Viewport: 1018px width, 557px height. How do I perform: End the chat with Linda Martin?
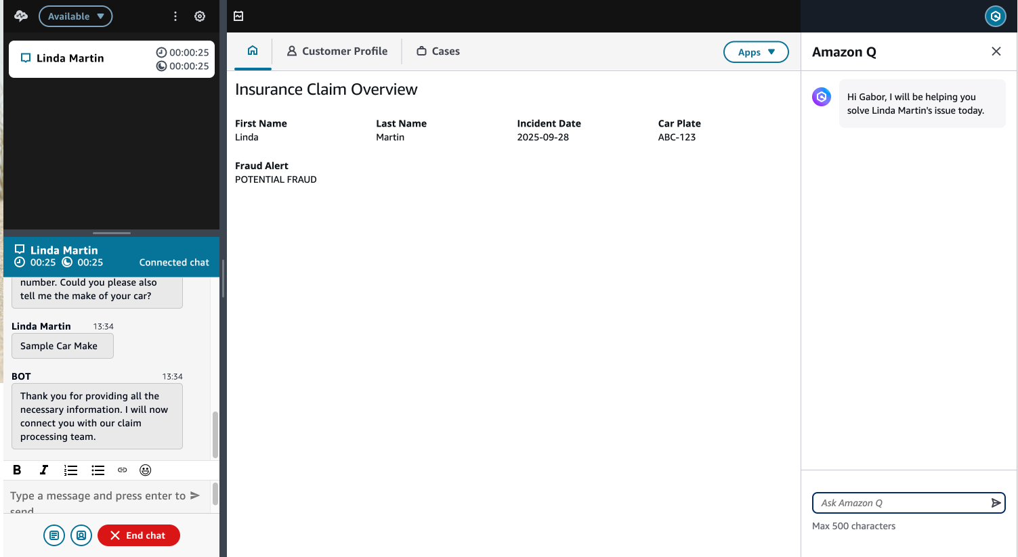point(138,535)
